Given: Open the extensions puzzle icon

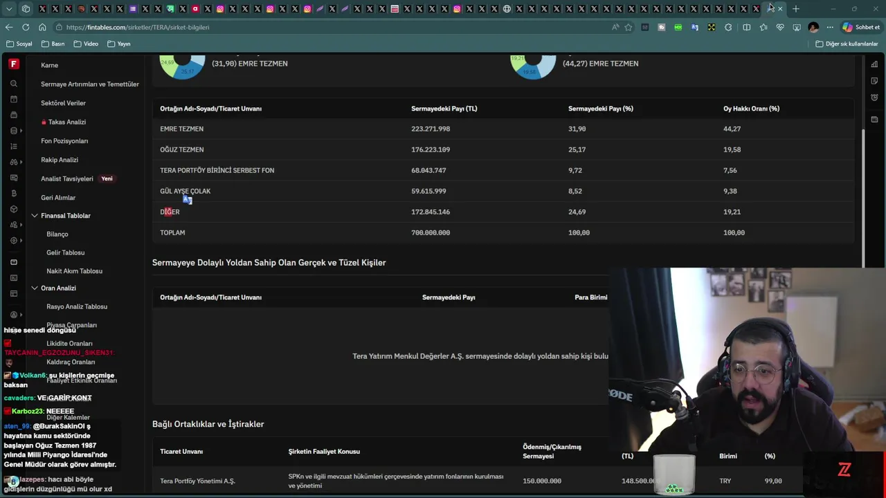Looking at the screenshot, I should tap(728, 27).
